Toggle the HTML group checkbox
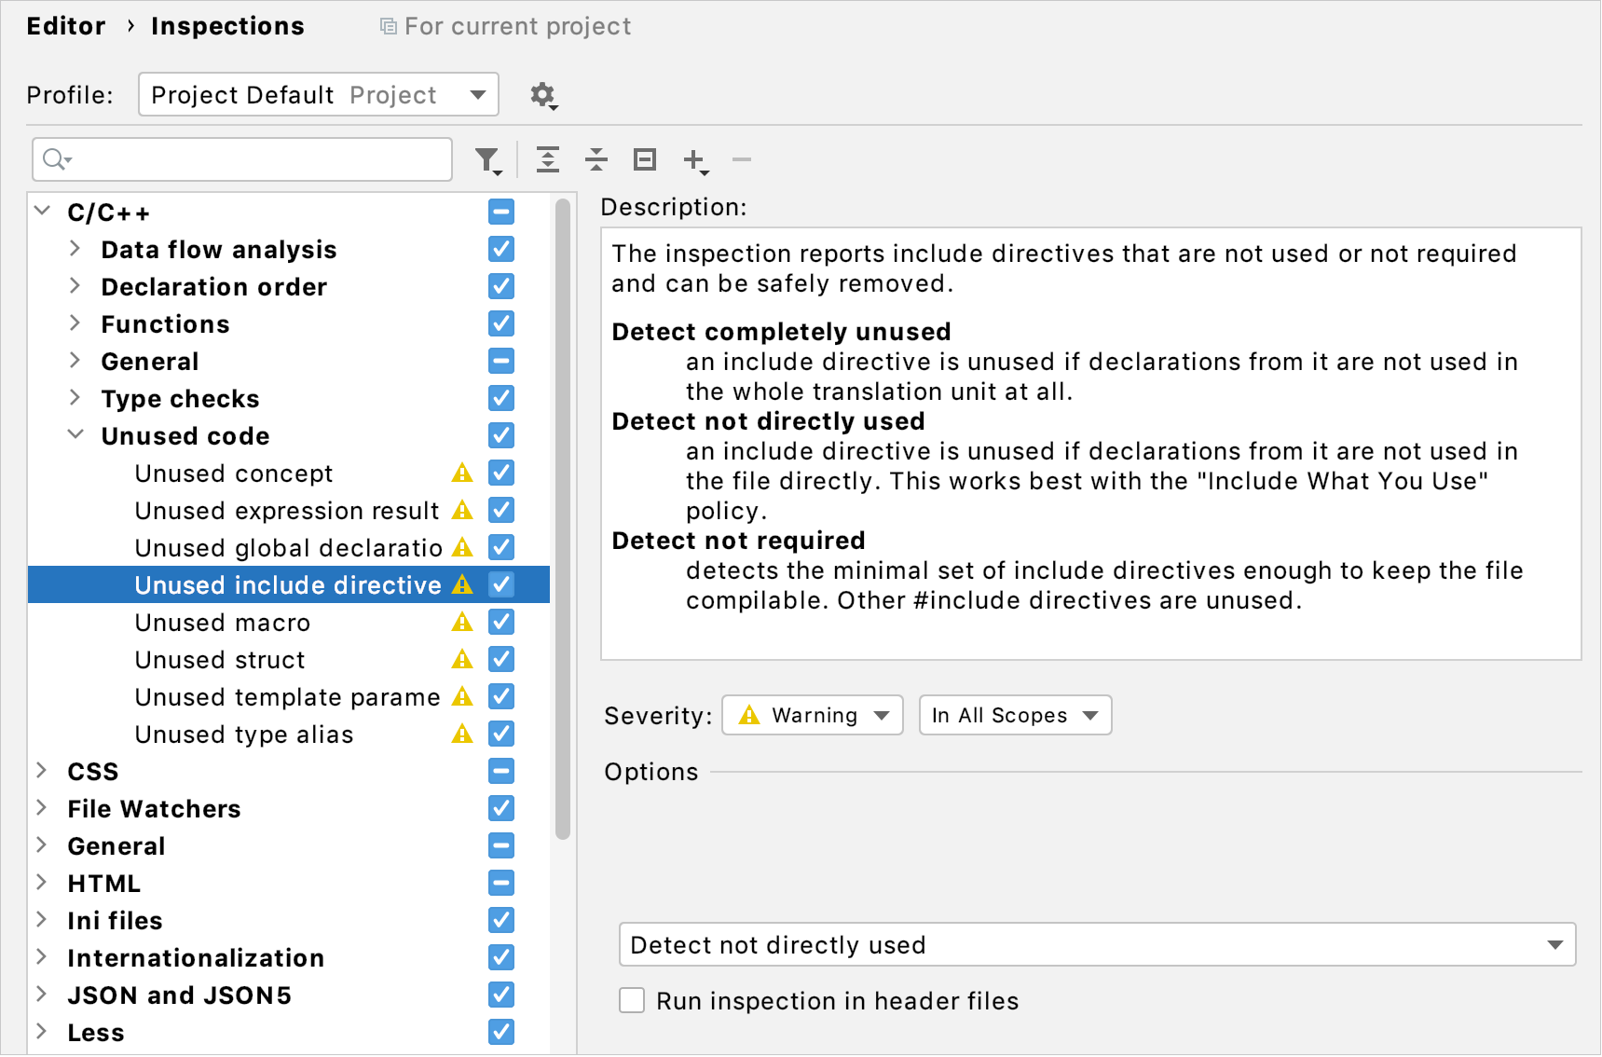 tap(500, 883)
